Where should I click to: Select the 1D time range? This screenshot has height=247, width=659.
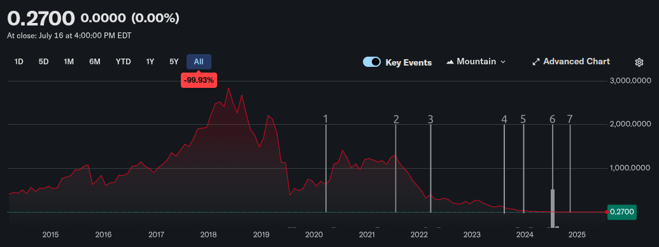point(18,62)
